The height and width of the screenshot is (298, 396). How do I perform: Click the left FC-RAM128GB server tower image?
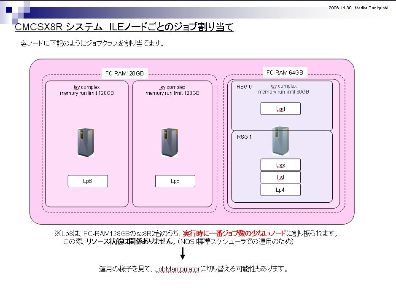coord(86,143)
